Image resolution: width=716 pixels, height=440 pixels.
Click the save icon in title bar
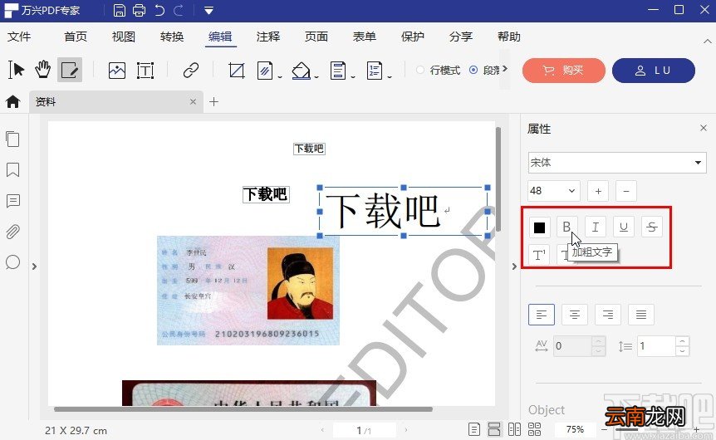[x=119, y=10]
